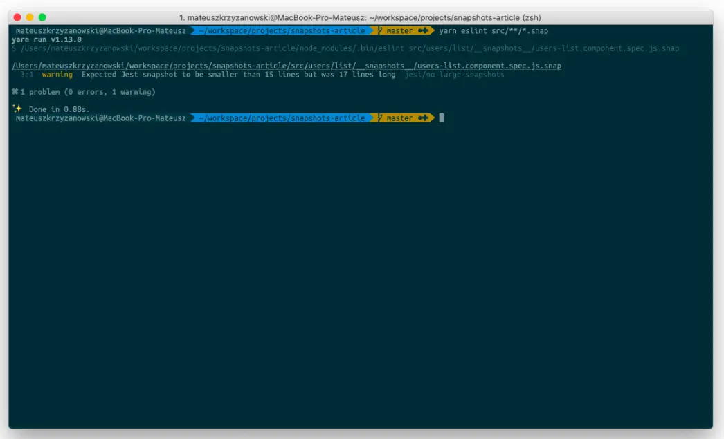
Task: Click the block cursor at the prompt
Action: click(x=440, y=118)
